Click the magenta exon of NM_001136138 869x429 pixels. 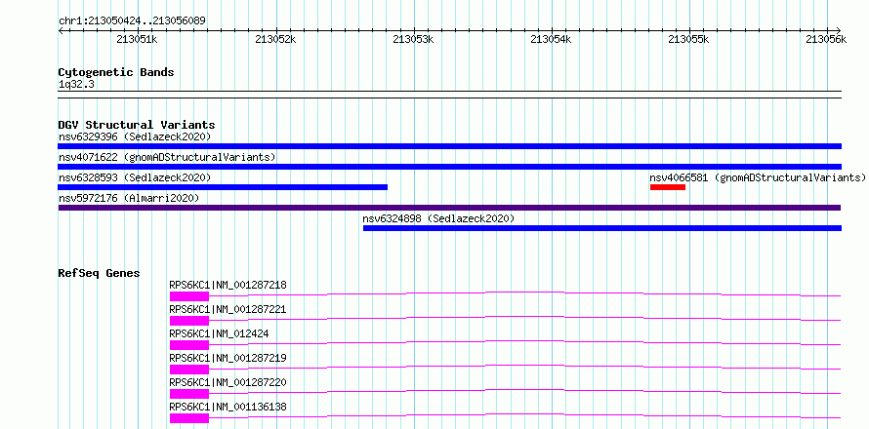point(189,418)
